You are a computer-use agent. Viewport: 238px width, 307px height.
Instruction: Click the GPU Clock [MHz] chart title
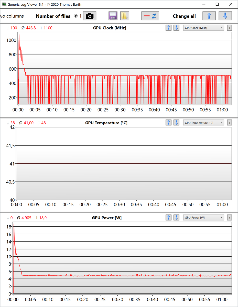click(x=110, y=28)
